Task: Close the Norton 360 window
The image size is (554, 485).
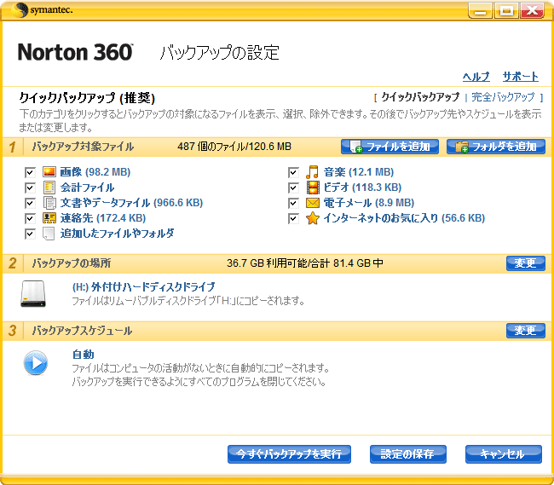Action: [x=533, y=10]
